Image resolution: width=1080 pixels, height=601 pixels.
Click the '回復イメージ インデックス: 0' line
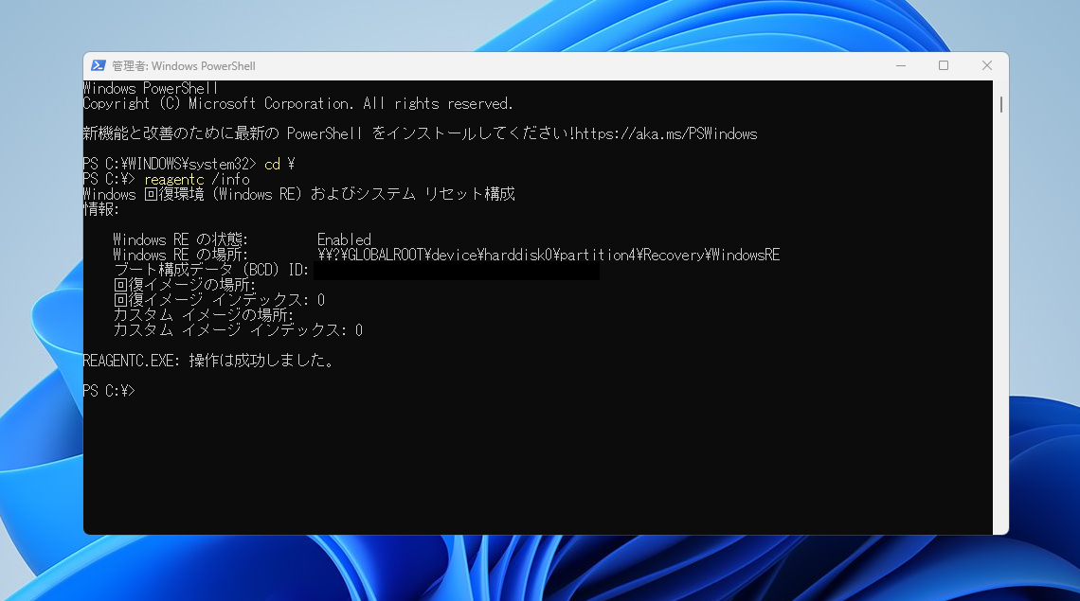coord(219,300)
